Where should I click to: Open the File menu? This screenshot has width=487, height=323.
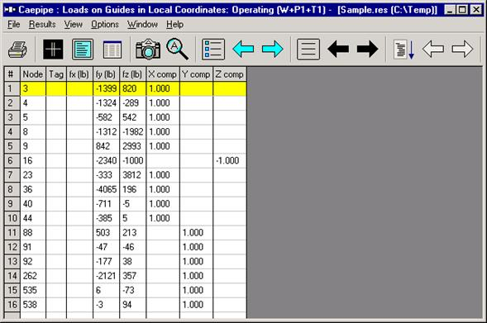(14, 24)
